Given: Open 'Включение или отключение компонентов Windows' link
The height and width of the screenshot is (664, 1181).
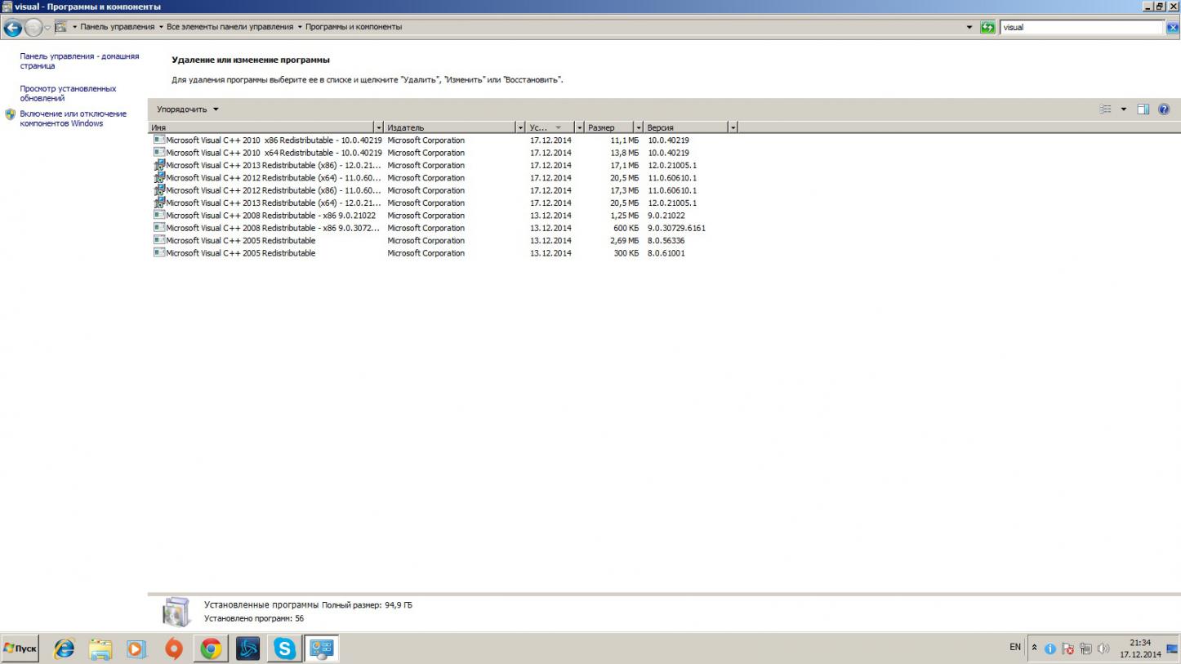Looking at the screenshot, I should [x=74, y=118].
